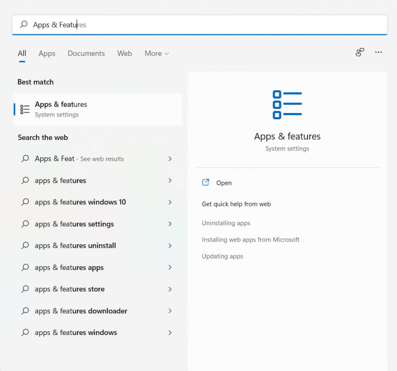Click search icon beside 'apps & features downloader'

click(25, 311)
